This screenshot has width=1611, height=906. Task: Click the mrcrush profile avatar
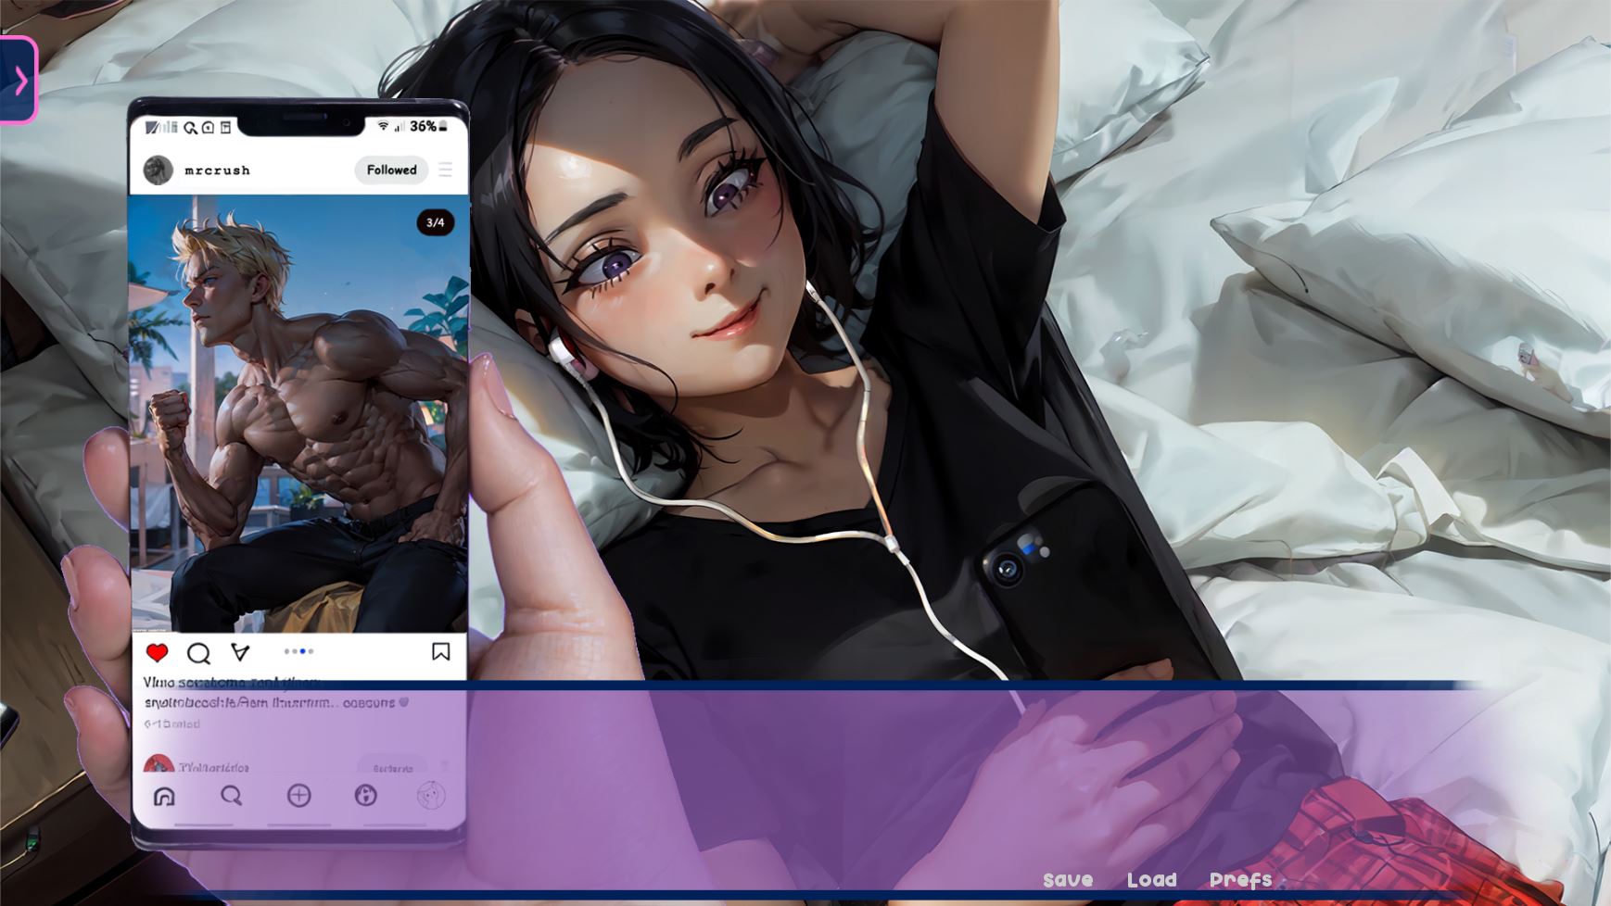[159, 170]
